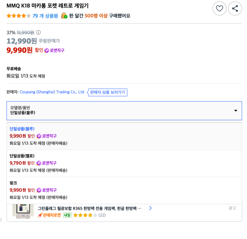Click the star rating icons
Viewport: 247px width, 239px height.
point(19,16)
